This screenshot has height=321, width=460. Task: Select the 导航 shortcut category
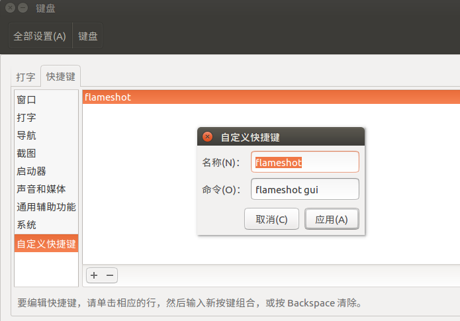(46, 136)
